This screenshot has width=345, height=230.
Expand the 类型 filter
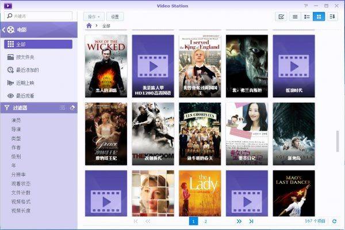(16, 138)
